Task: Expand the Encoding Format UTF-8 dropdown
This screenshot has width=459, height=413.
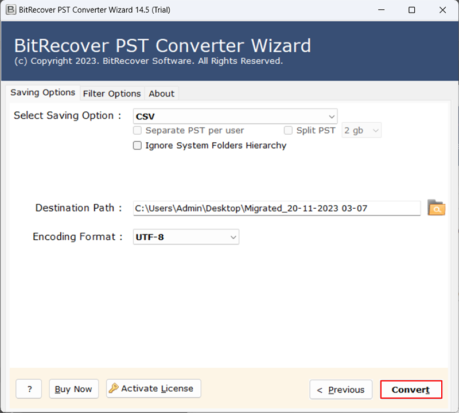Action: 186,237
